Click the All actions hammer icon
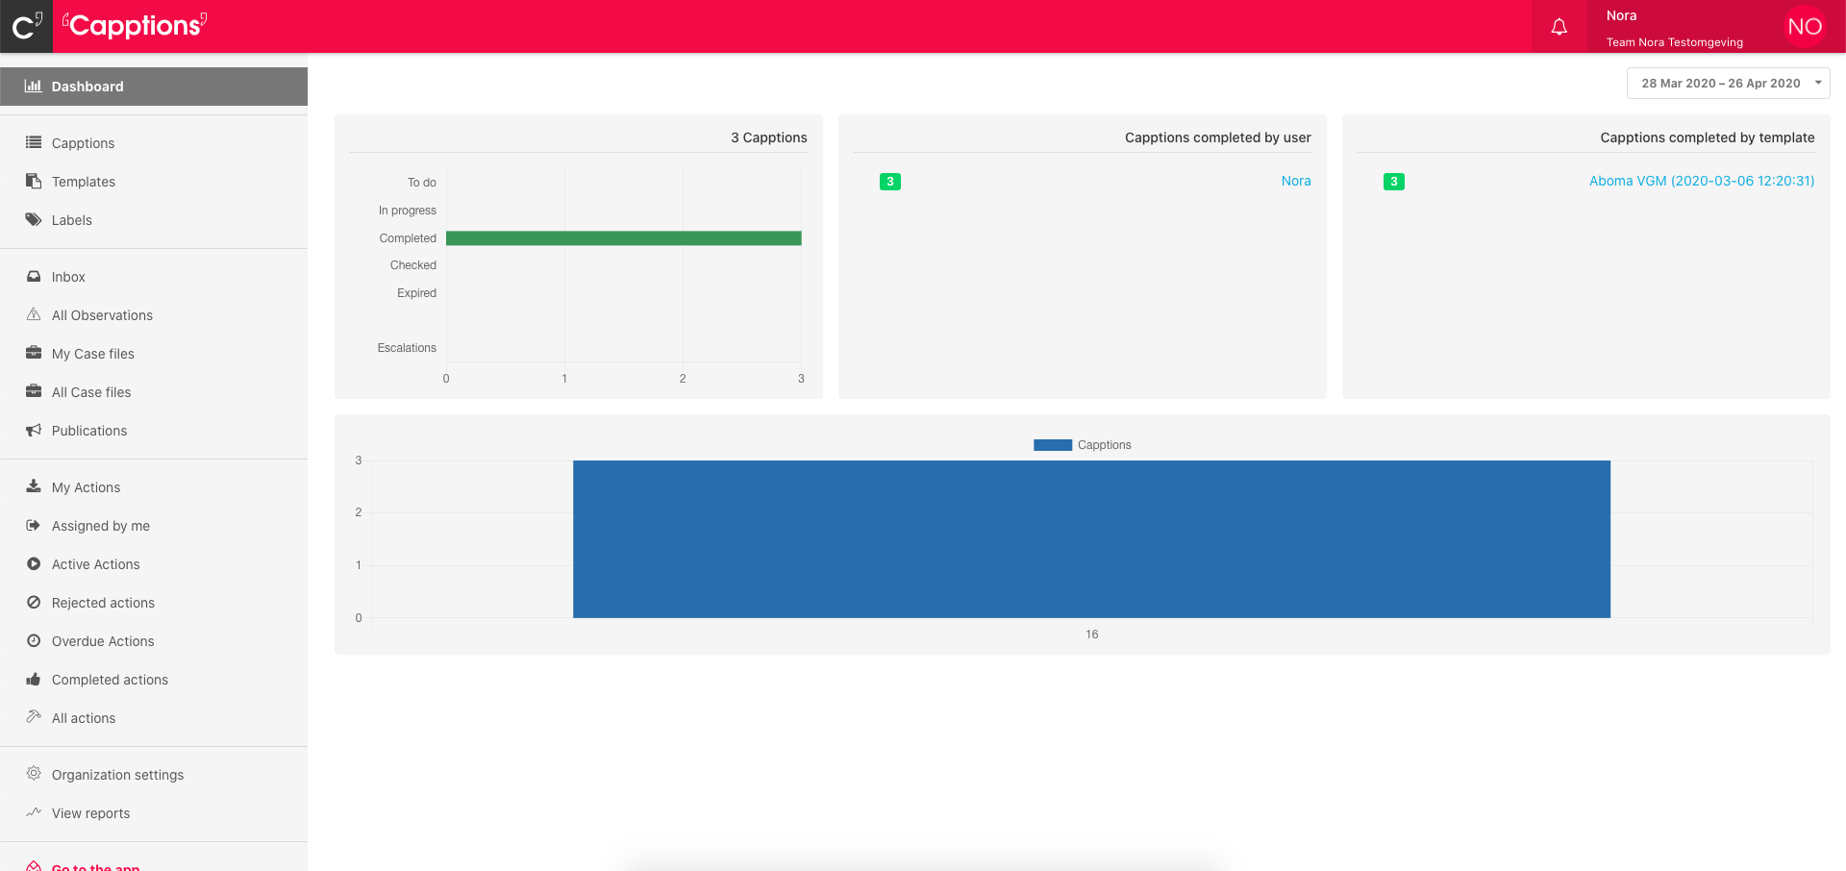 click(x=34, y=717)
